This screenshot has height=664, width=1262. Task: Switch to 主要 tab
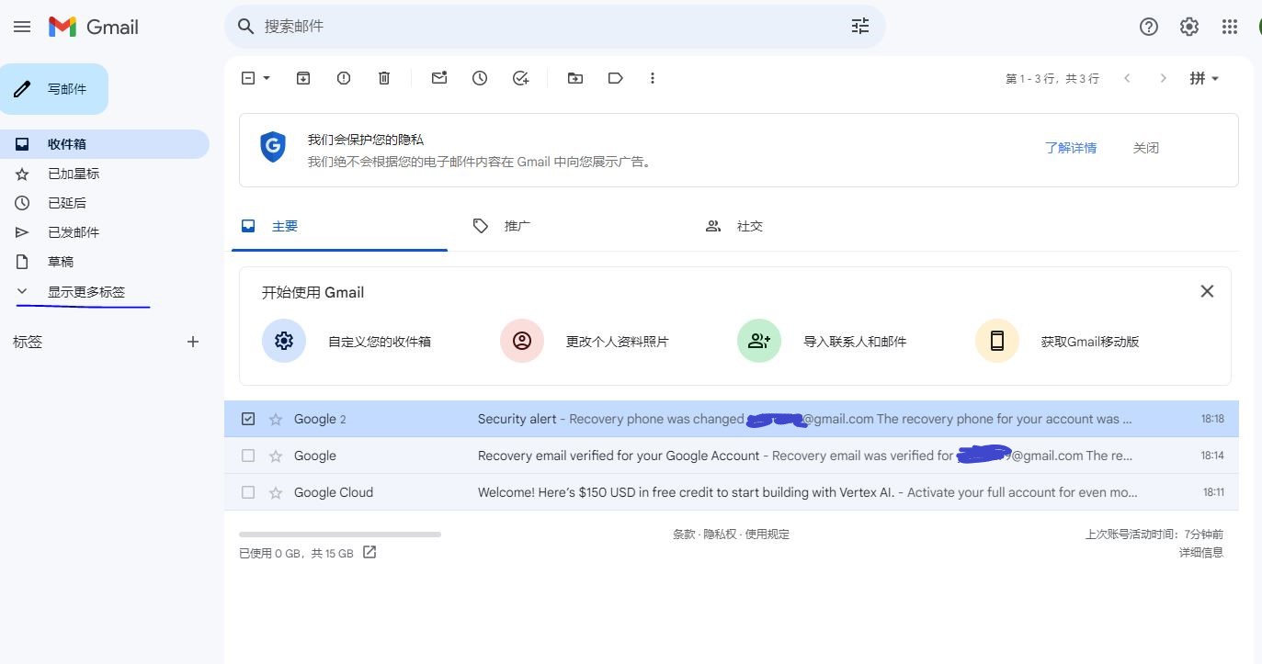tap(339, 226)
